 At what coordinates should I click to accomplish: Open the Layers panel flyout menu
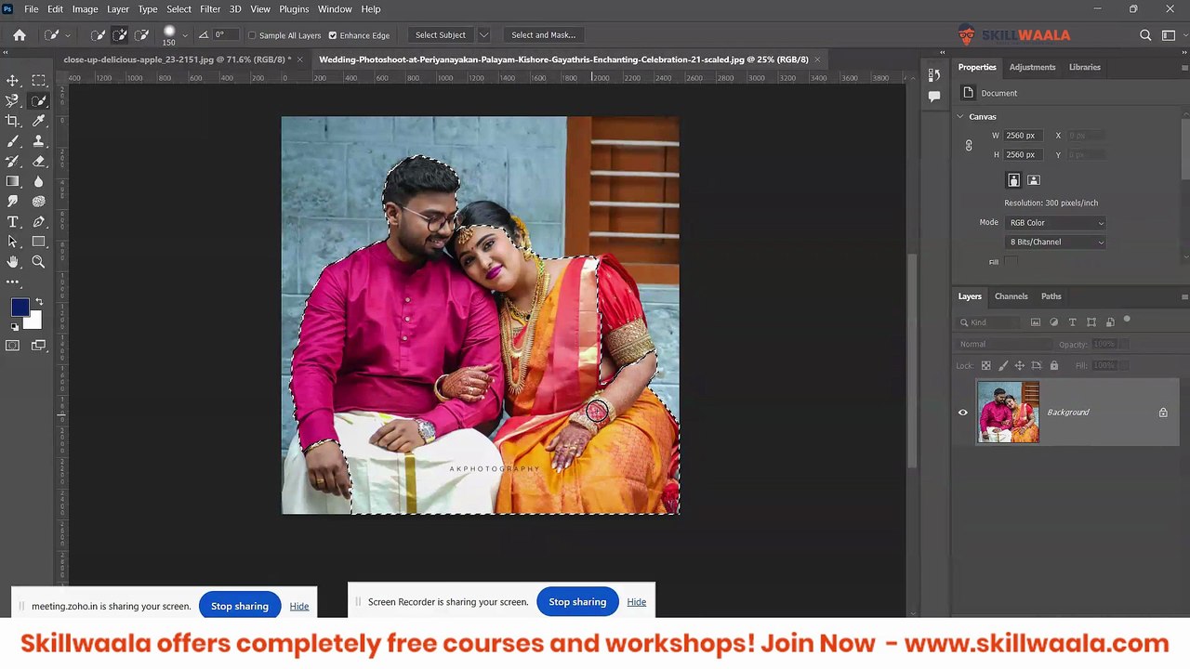(x=1183, y=296)
